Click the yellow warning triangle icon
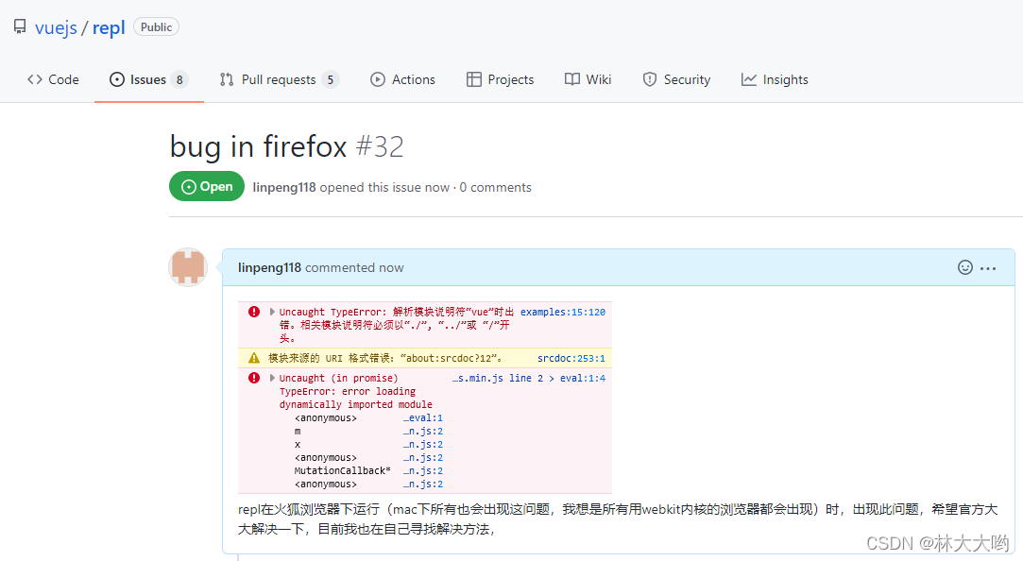This screenshot has height=561, width=1023. click(x=254, y=358)
